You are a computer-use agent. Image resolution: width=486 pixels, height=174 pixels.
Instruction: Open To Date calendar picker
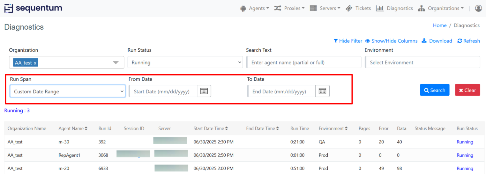coord(322,91)
